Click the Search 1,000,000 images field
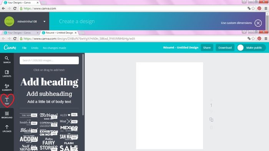The width and height of the screenshot is (269, 151). [49, 60]
